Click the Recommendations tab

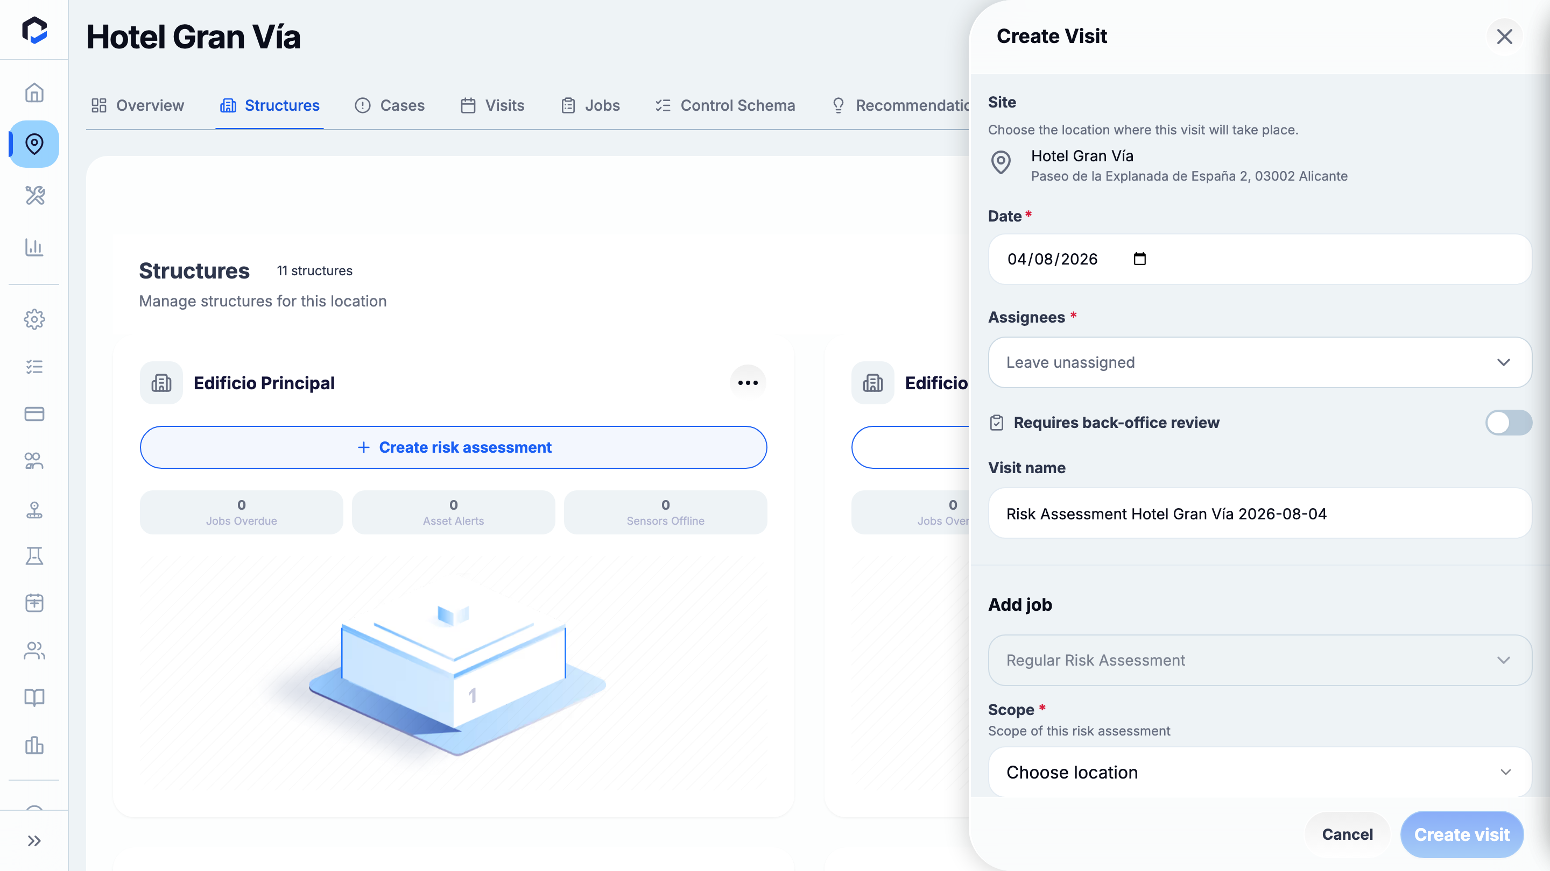899,106
